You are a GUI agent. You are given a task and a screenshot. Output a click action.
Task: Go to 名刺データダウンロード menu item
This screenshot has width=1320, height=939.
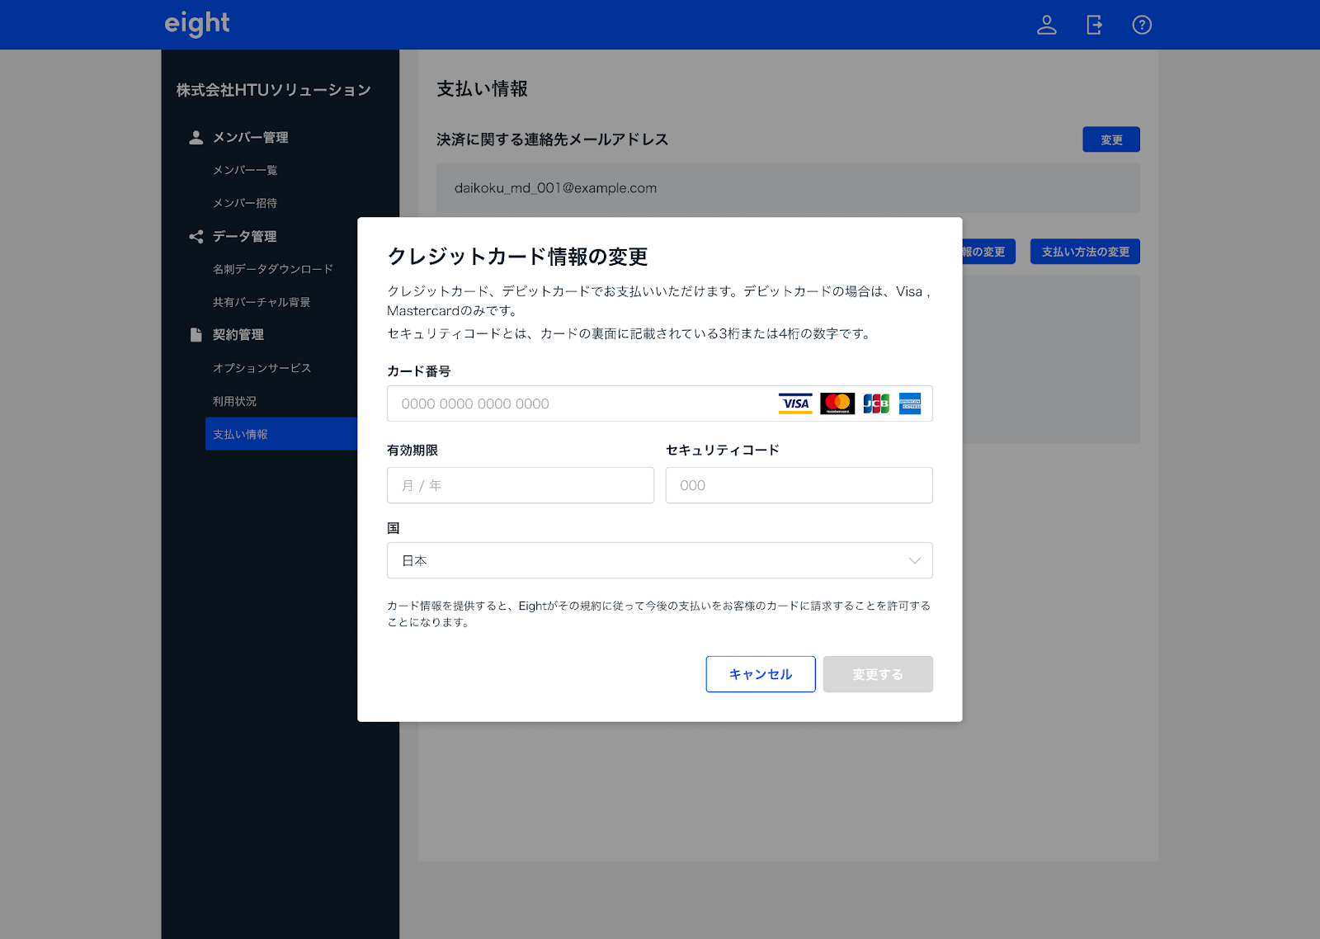[273, 269]
